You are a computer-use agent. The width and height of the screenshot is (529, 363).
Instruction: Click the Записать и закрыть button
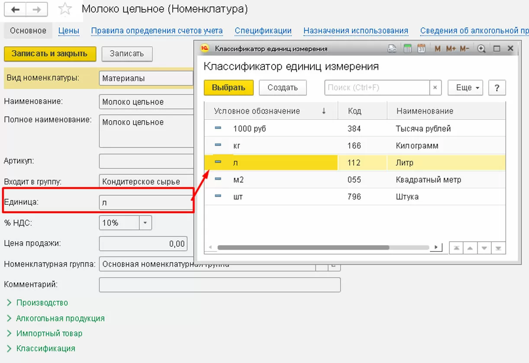coord(50,54)
